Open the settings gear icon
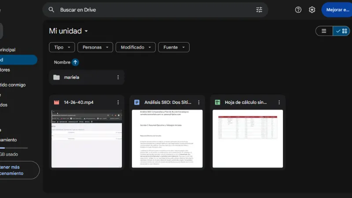Screen dimensions: 352x198 [312, 10]
